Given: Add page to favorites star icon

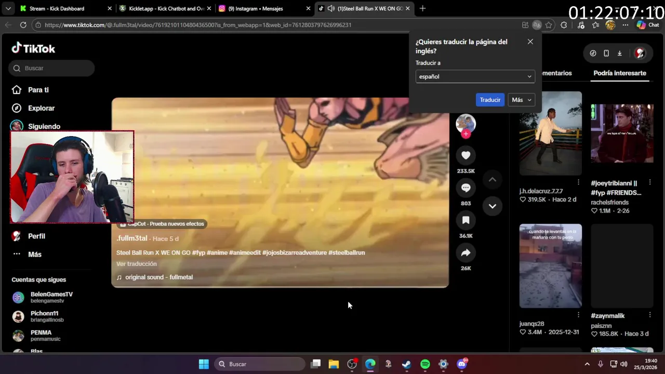Looking at the screenshot, I should 549,25.
